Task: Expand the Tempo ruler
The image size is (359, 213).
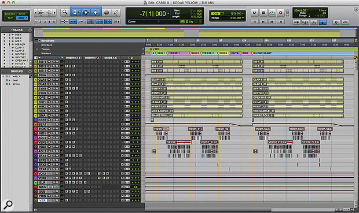Action: point(37,49)
